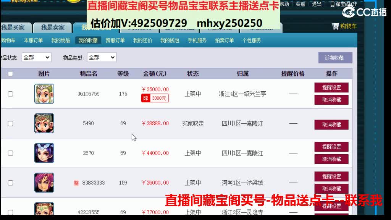Check the checkbox for item 83833333
The height and width of the screenshot is (220, 391).
coord(10,183)
